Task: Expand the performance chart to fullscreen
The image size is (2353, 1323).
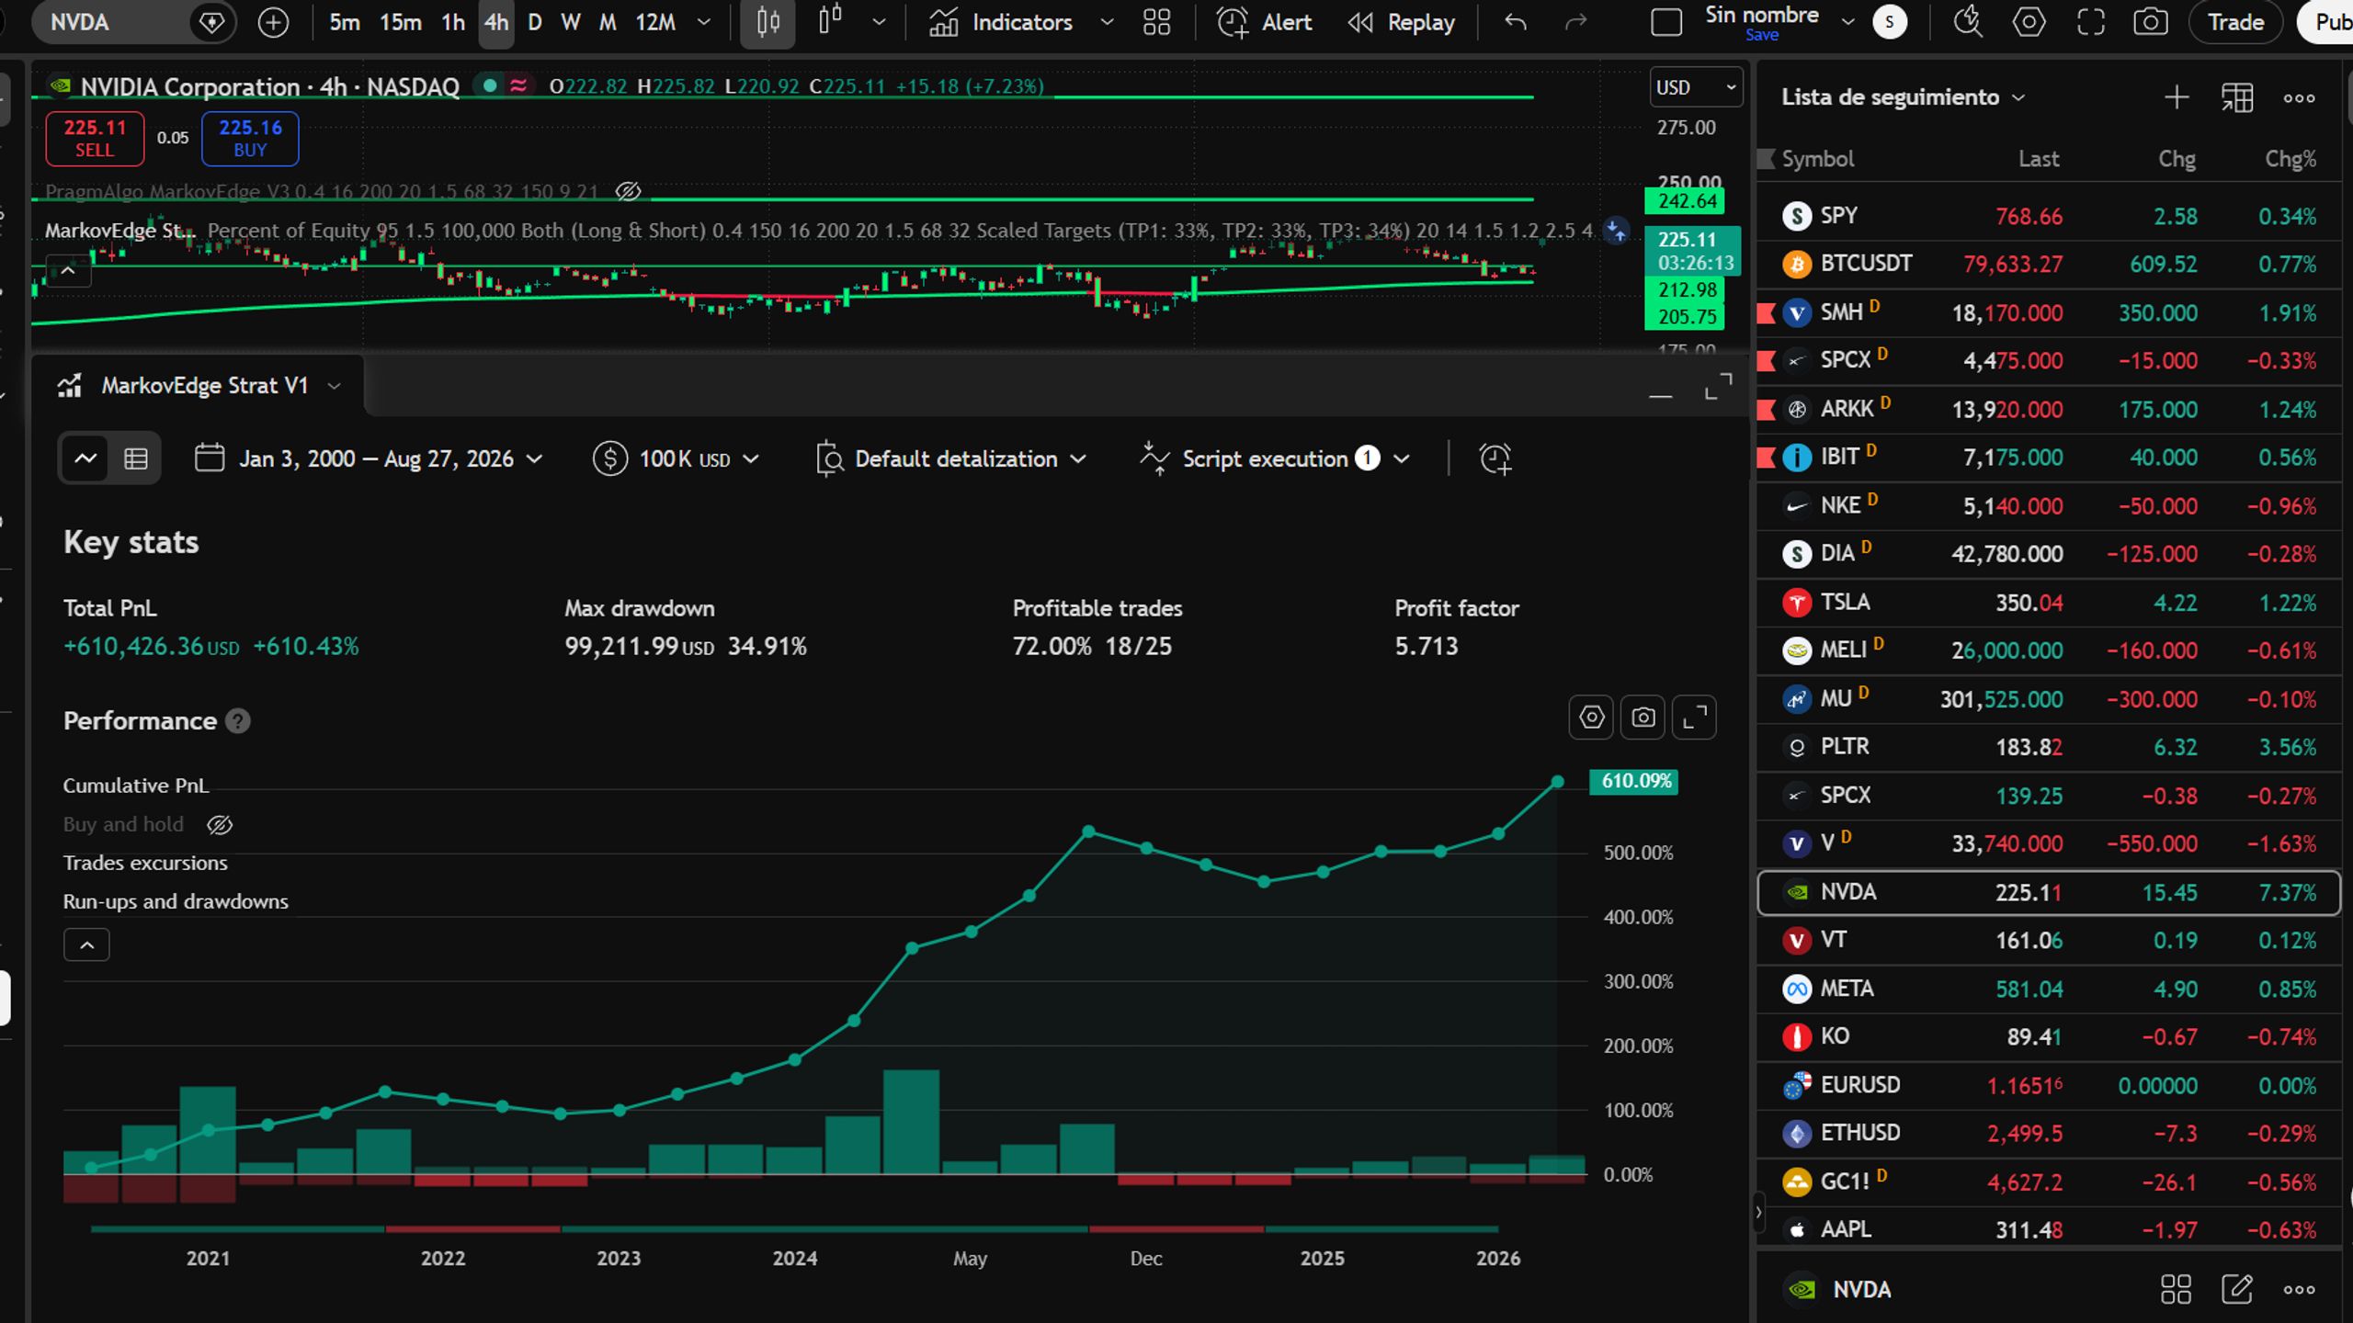Action: tap(1694, 718)
